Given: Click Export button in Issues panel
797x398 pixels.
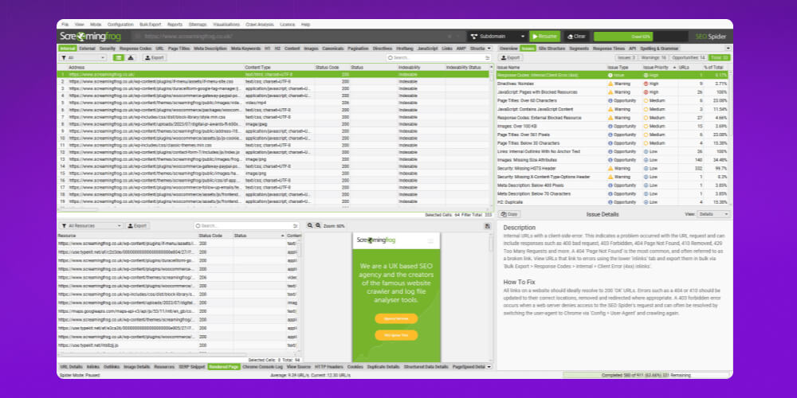Looking at the screenshot, I should [510, 58].
